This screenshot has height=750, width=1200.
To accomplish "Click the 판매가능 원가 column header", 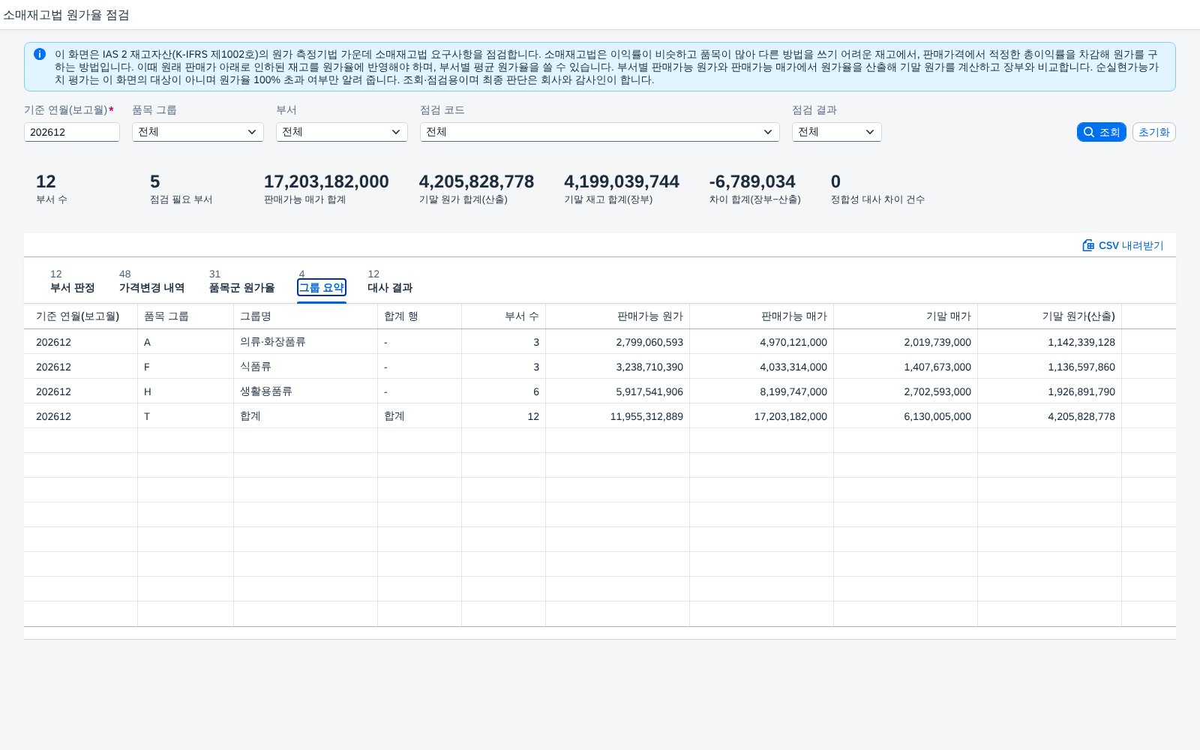I will click(x=617, y=316).
